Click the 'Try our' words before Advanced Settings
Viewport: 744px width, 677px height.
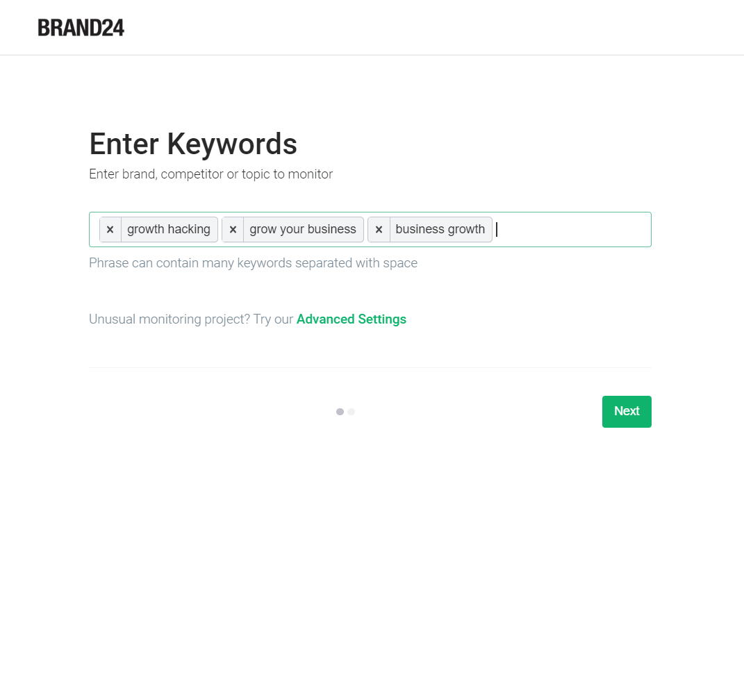[273, 319]
